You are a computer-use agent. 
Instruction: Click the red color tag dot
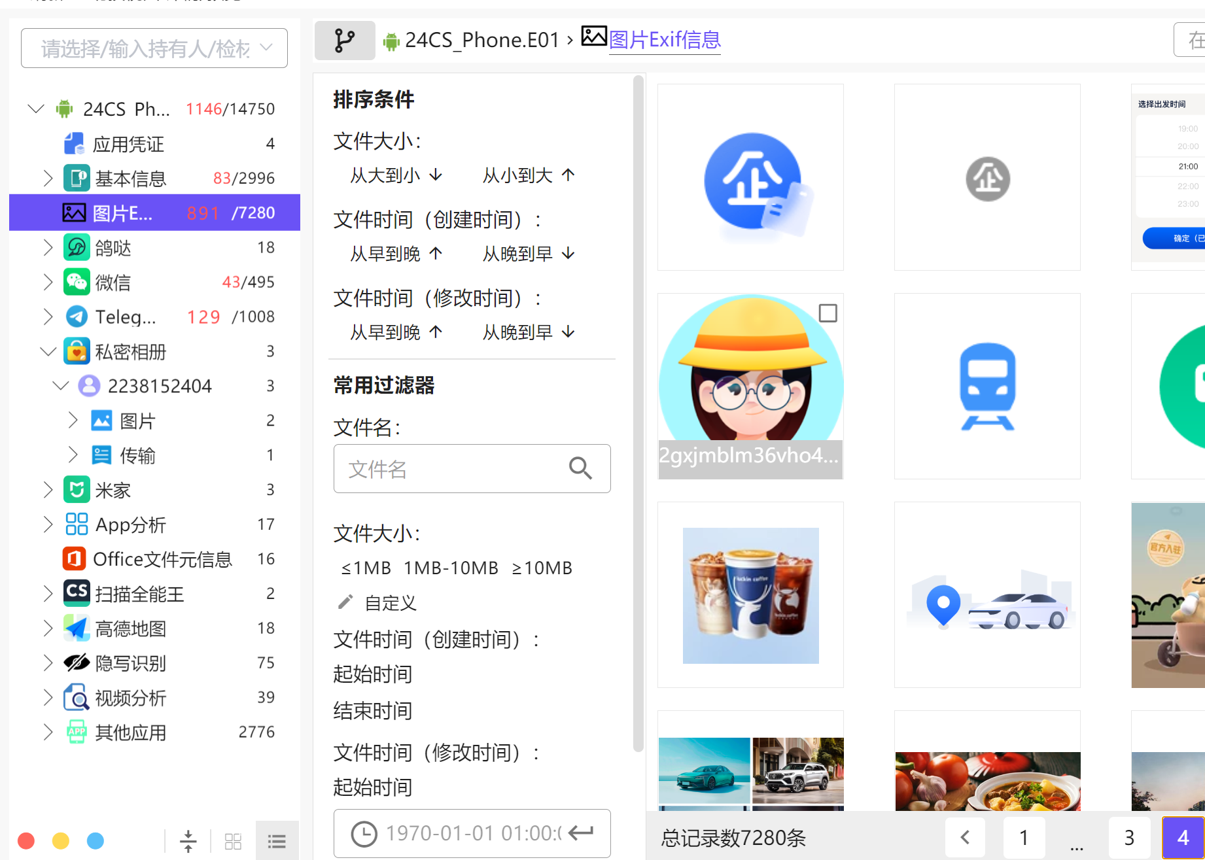point(26,840)
